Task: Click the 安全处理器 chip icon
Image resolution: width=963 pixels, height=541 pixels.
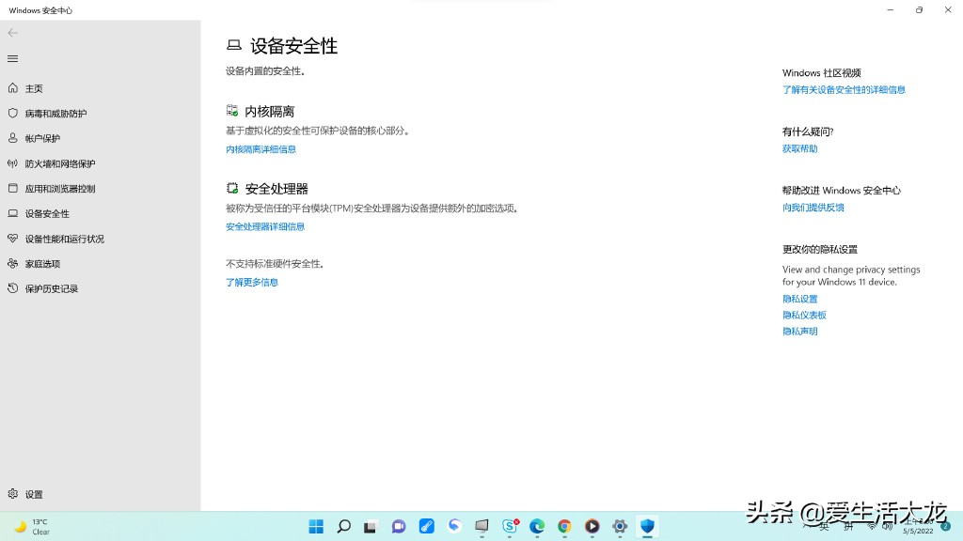Action: 232,188
